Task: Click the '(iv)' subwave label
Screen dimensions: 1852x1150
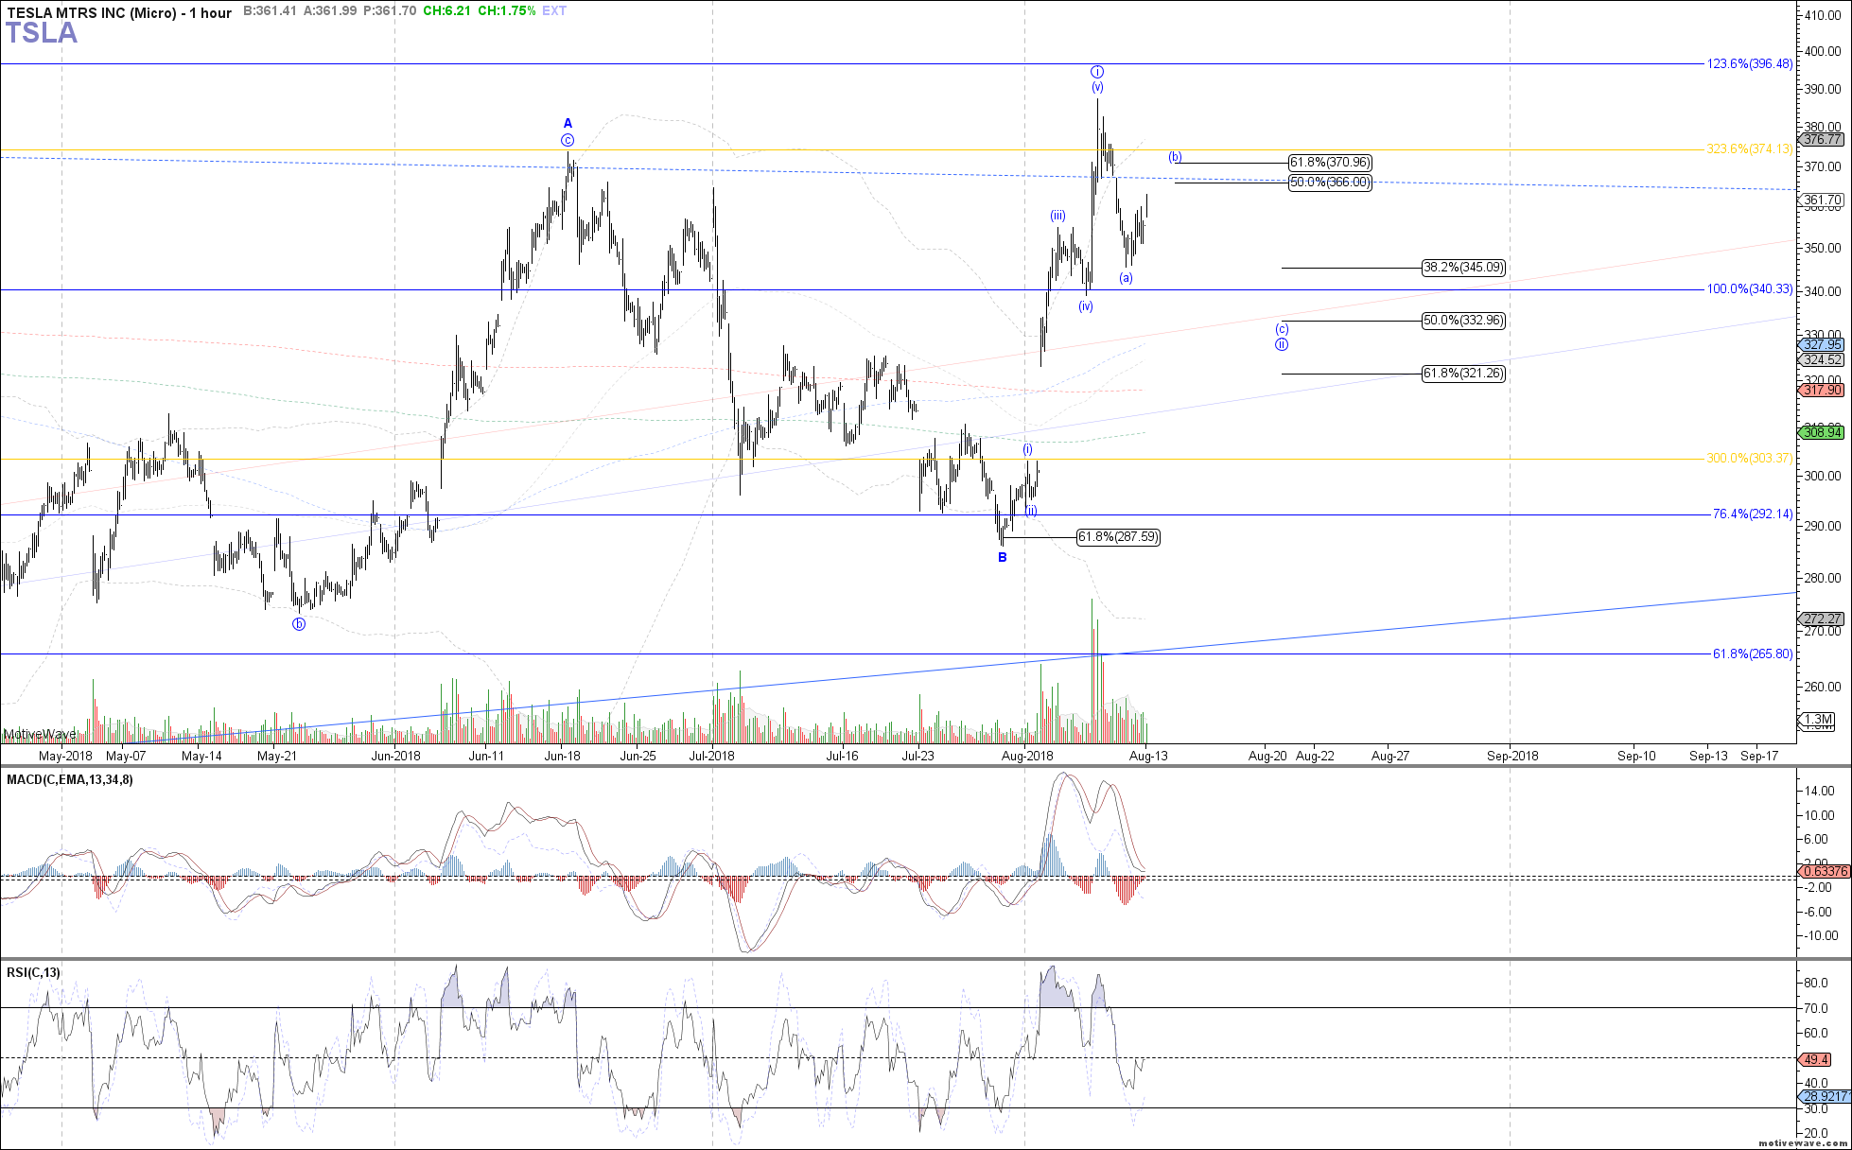Action: tap(1086, 306)
